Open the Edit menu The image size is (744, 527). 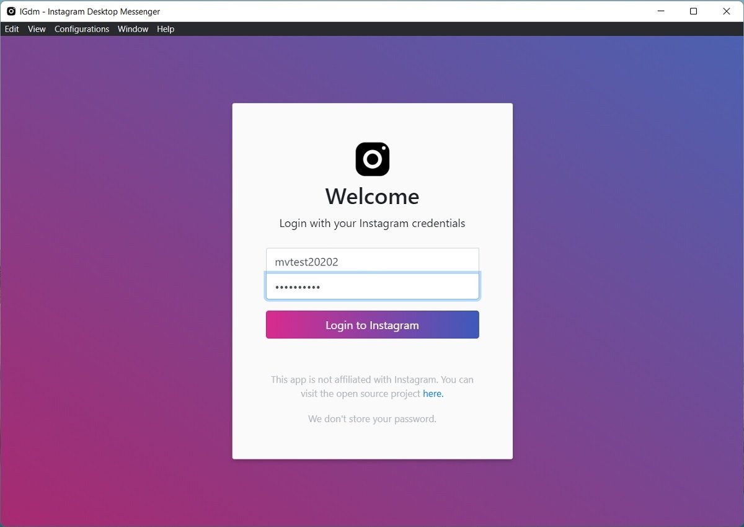pos(12,29)
